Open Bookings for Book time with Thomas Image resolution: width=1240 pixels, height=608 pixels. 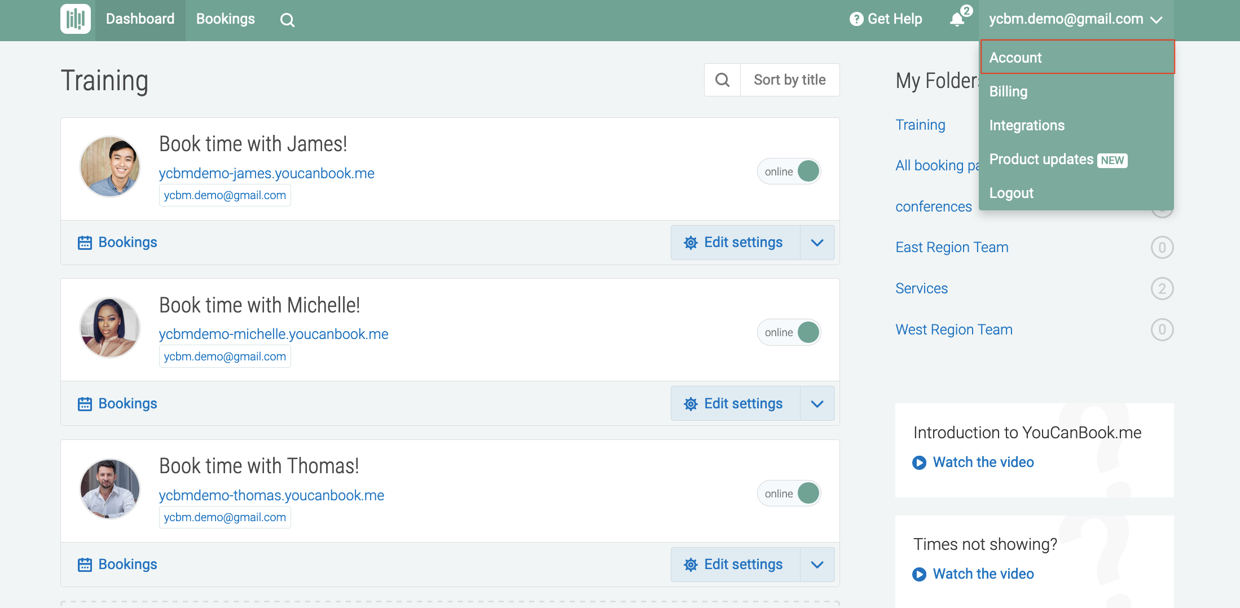click(x=117, y=565)
